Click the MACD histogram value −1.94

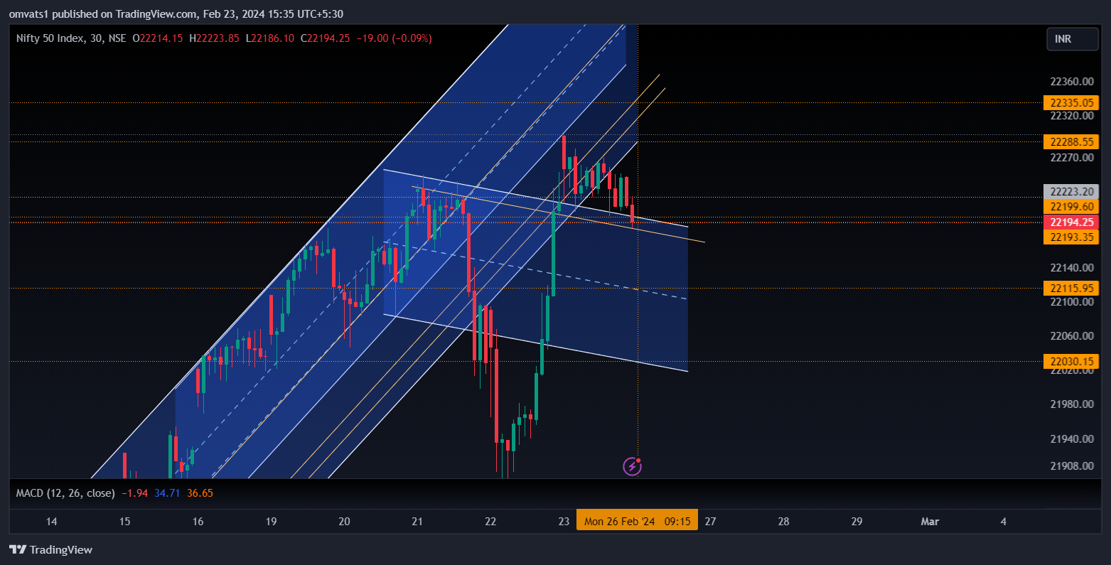pos(134,493)
